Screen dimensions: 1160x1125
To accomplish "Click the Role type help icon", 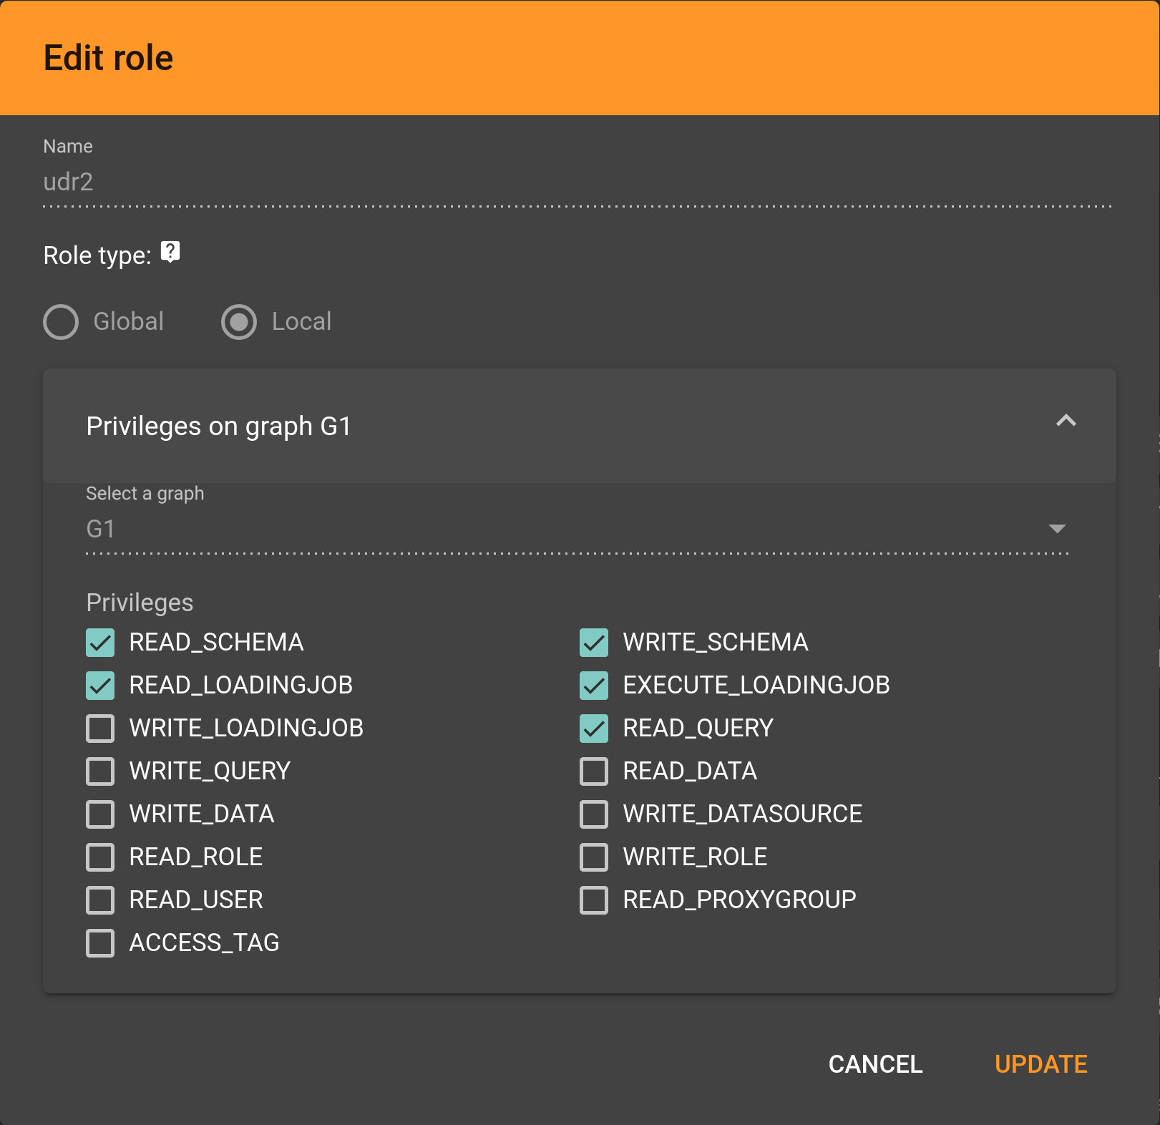I will pos(170,252).
